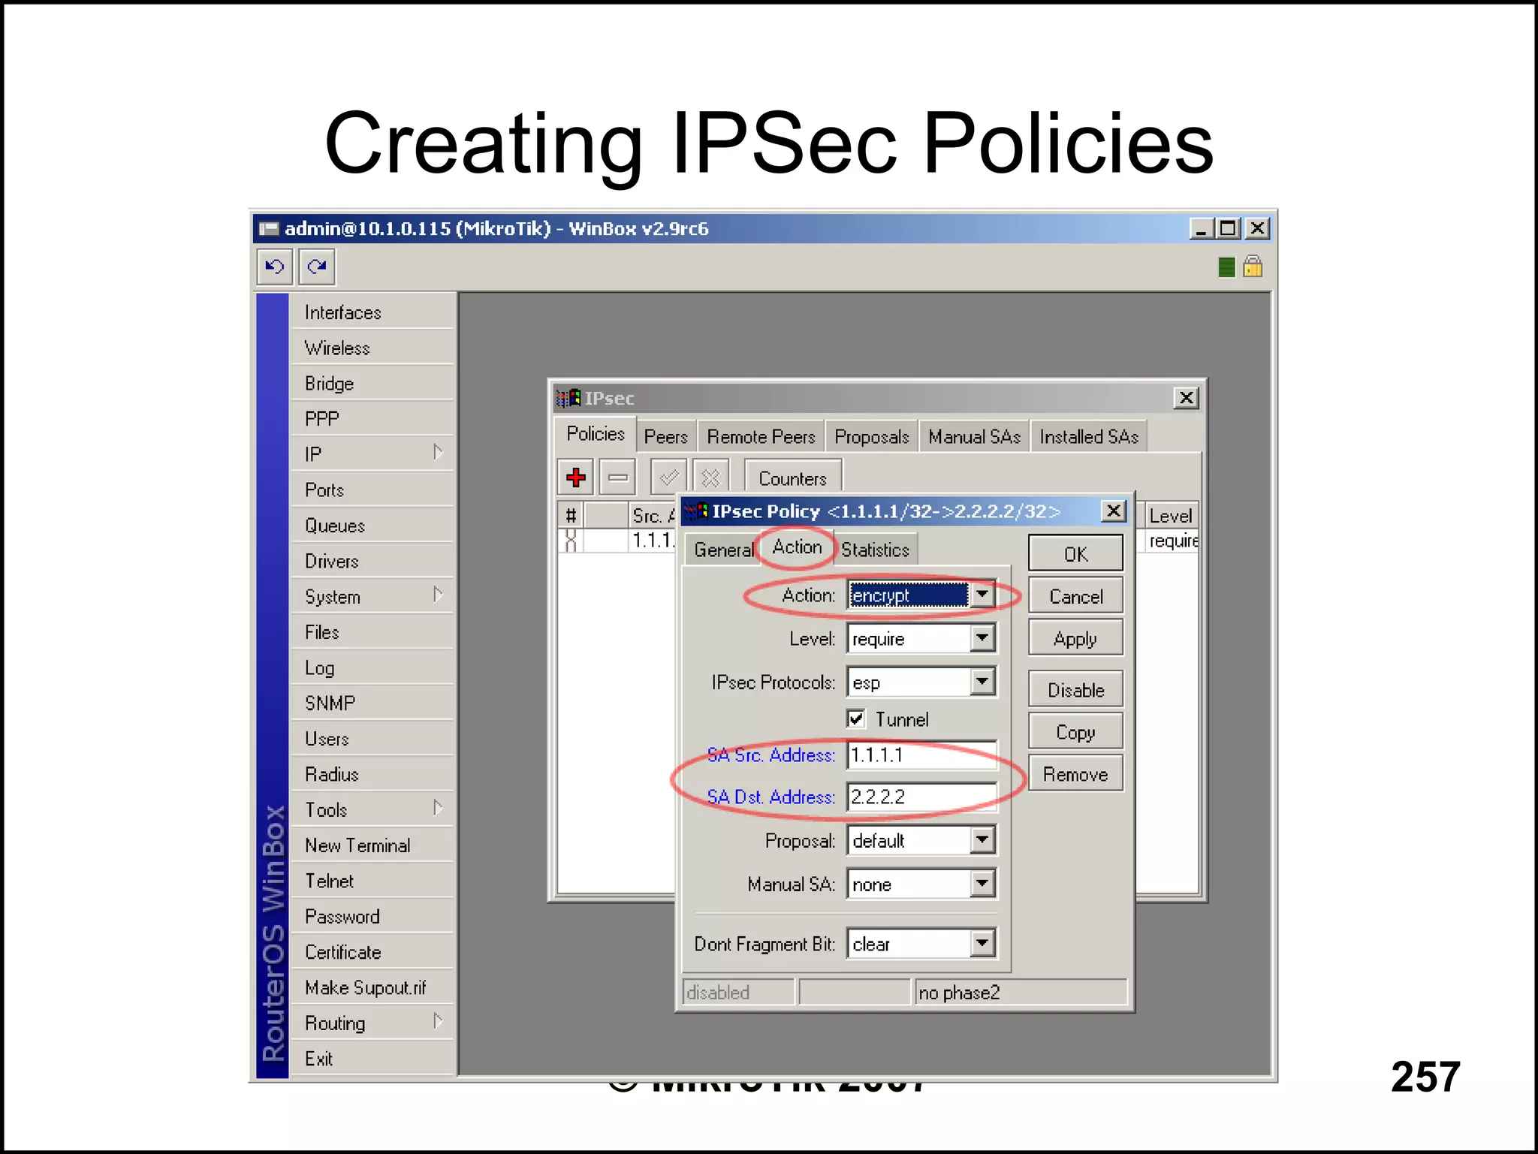Close the IPsec window
Image resolution: width=1538 pixels, height=1154 pixels.
1186,398
